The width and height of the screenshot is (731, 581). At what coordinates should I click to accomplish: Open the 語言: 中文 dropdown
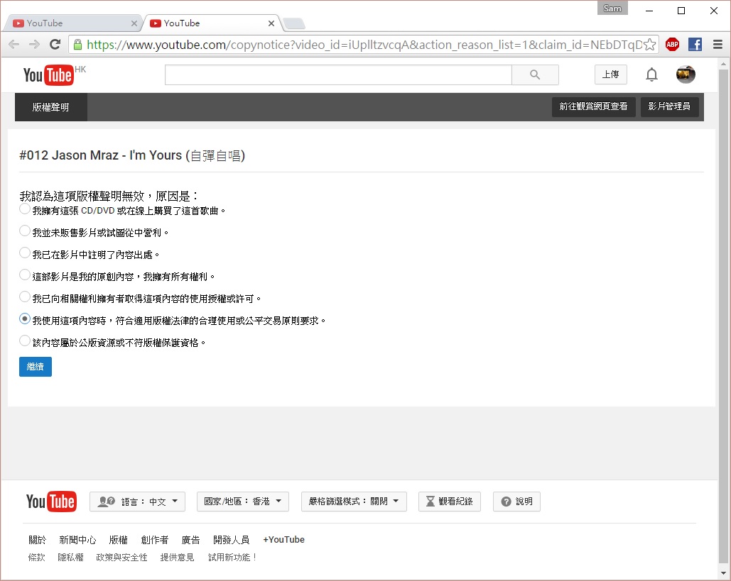(x=138, y=502)
